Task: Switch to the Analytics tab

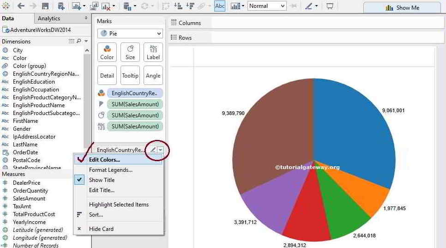Action: coord(49,18)
